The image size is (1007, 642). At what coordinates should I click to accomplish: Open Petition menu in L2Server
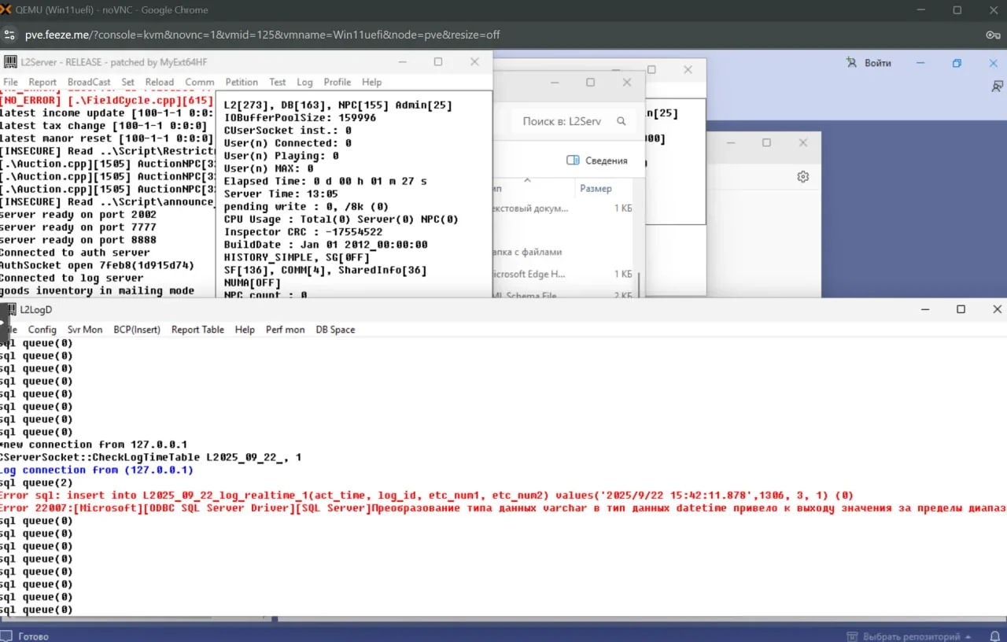[x=242, y=82]
